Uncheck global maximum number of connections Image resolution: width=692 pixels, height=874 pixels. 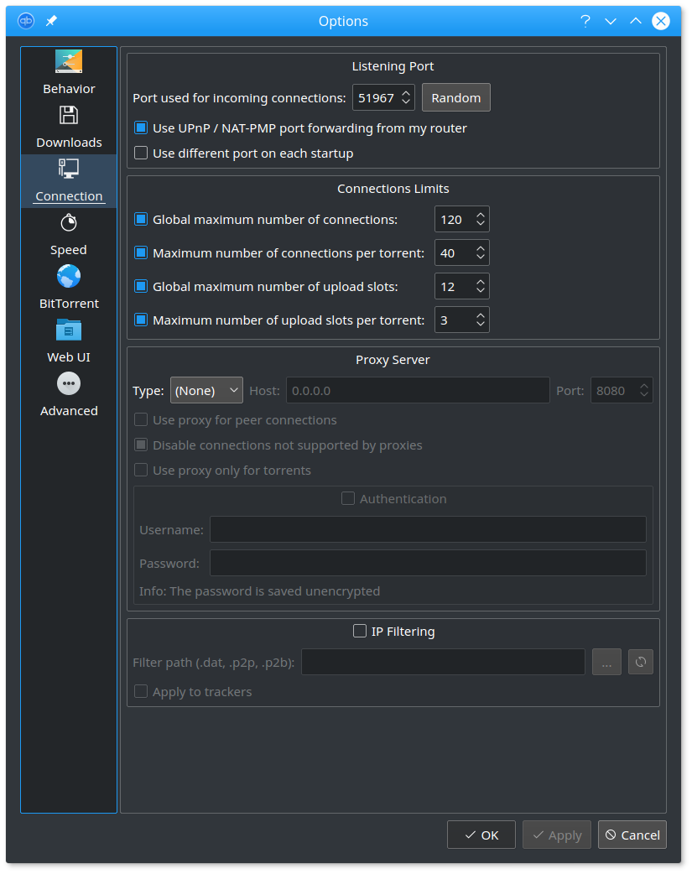(141, 220)
